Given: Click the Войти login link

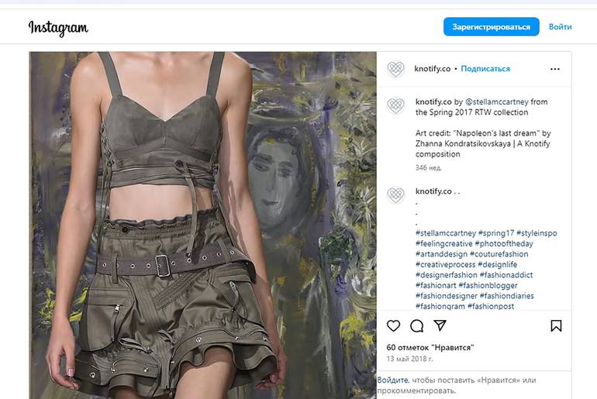Looking at the screenshot, I should (560, 27).
